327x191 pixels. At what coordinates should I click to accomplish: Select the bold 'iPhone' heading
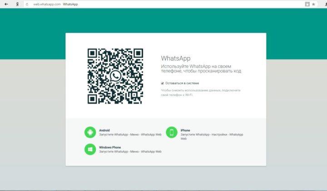[185, 130]
